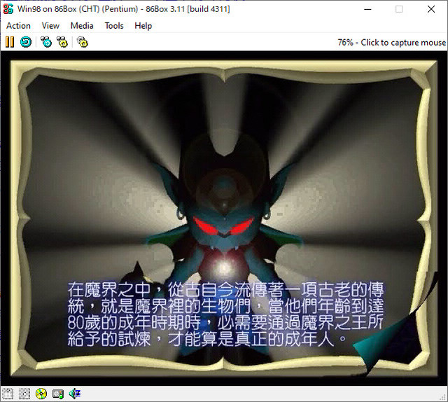Click the speaker sound status icon

click(x=75, y=394)
